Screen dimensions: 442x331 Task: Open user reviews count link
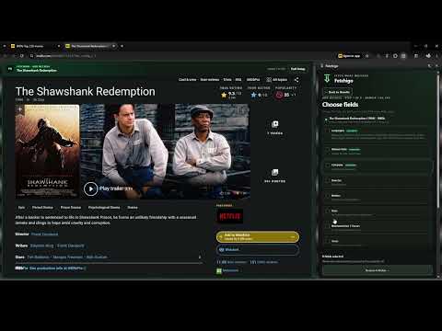231,262
